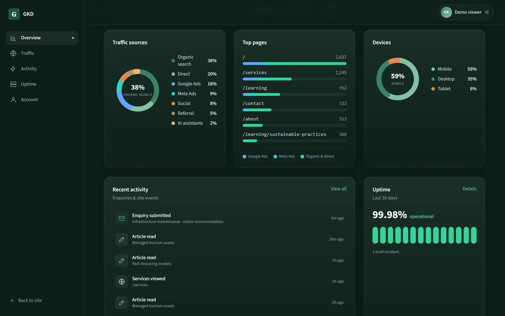Click the Traffic sources donut chart

coord(138,90)
